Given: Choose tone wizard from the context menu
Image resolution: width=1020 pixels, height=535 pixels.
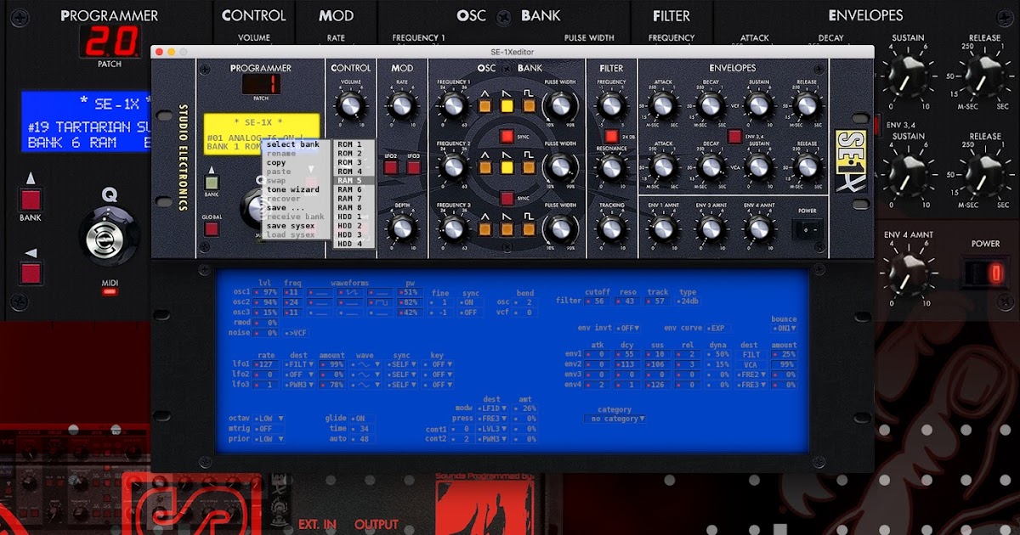Looking at the screenshot, I should point(294,189).
